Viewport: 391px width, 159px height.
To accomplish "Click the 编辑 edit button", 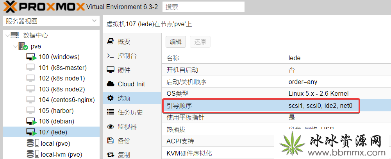I will pos(176,42).
